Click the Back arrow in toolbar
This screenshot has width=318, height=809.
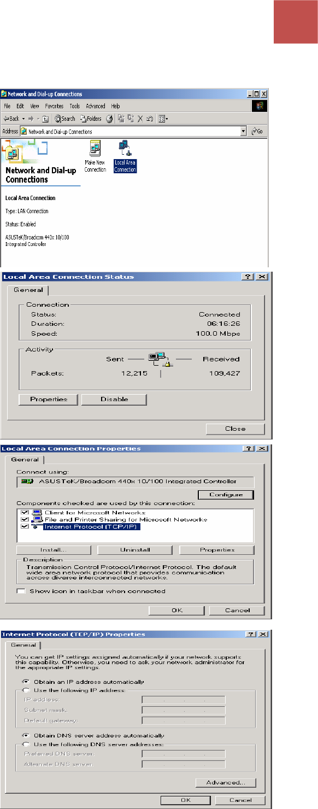(11, 119)
